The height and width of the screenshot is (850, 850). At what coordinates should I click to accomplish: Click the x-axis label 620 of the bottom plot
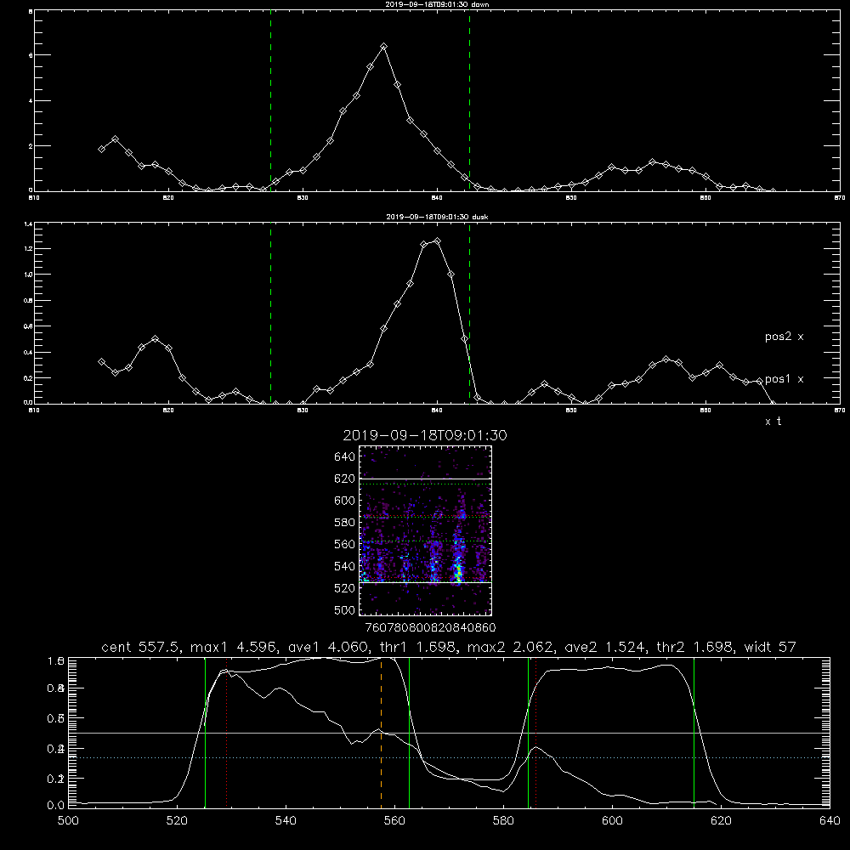(x=721, y=821)
